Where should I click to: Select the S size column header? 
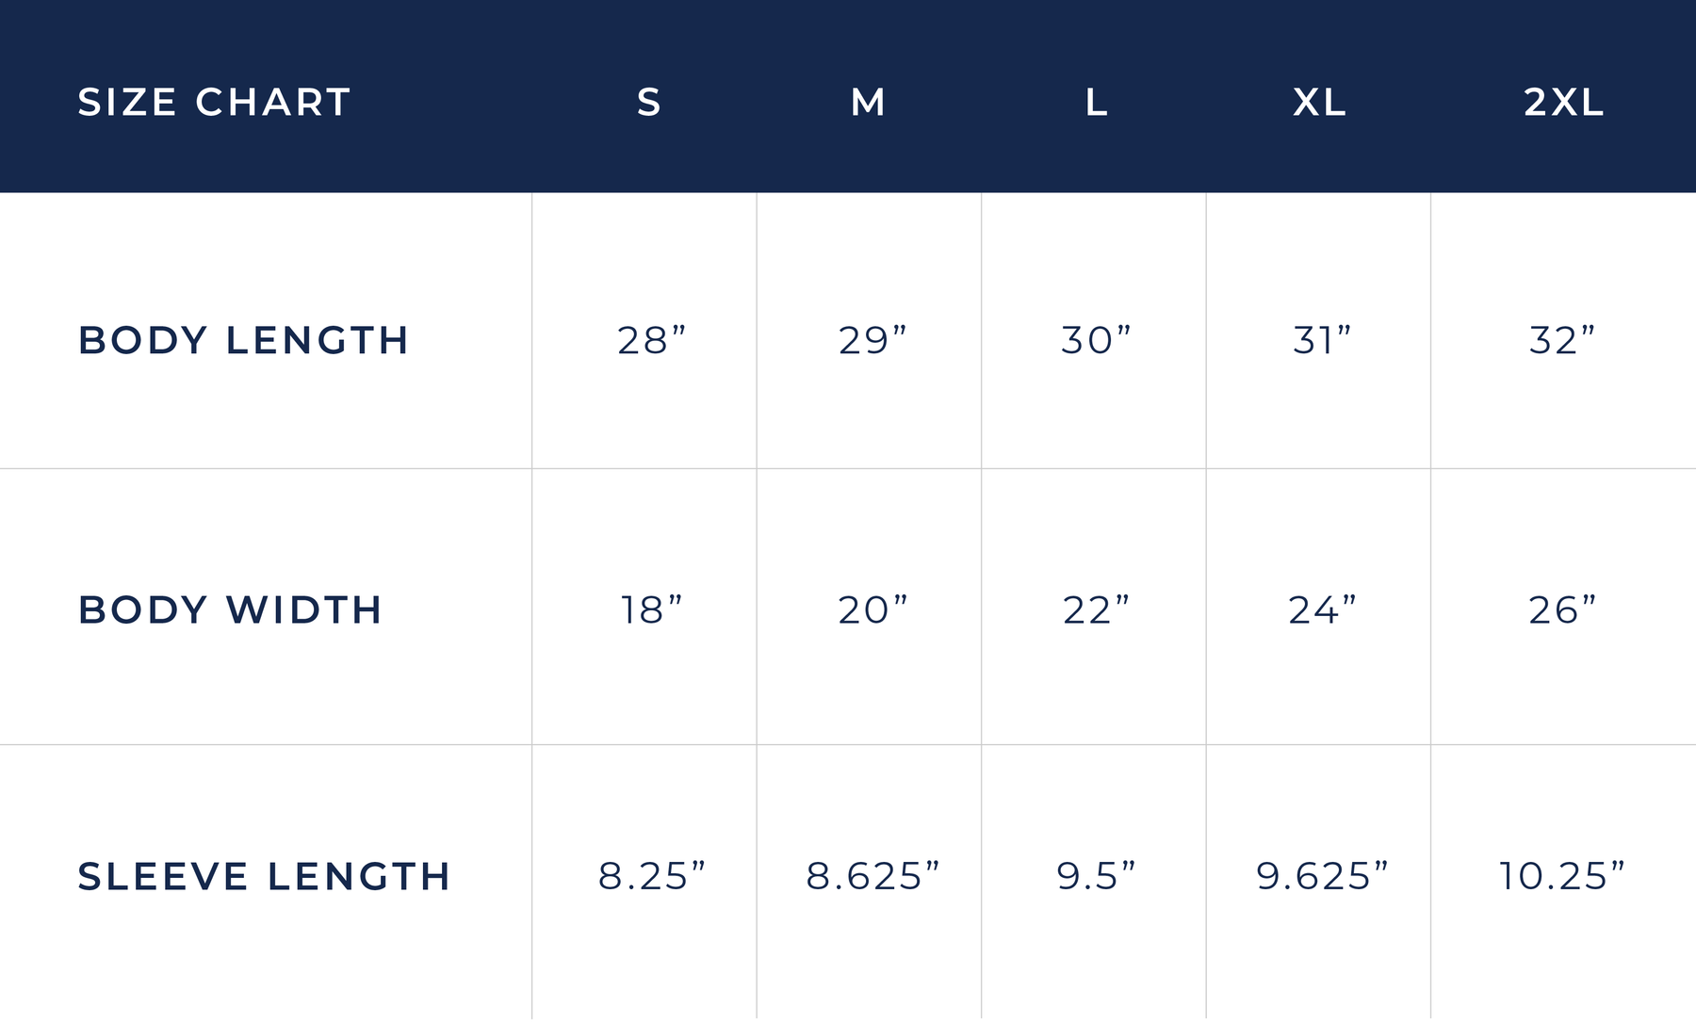[648, 102]
